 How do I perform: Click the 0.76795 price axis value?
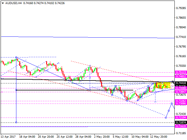(181, 47)
